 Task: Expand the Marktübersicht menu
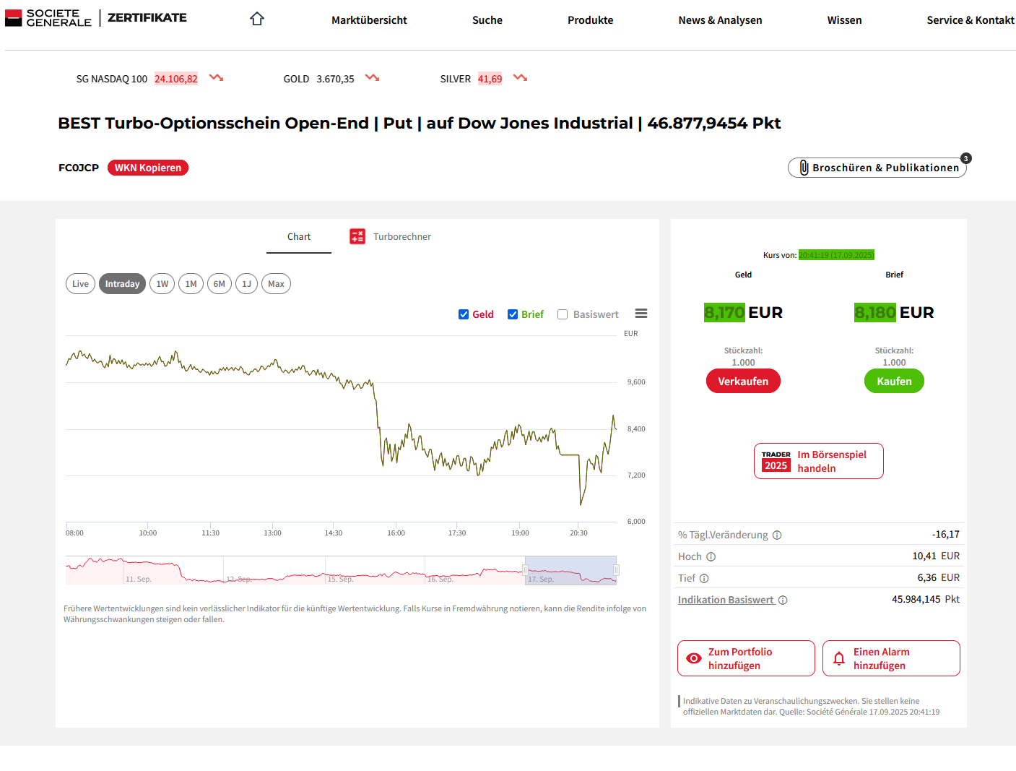click(x=369, y=20)
